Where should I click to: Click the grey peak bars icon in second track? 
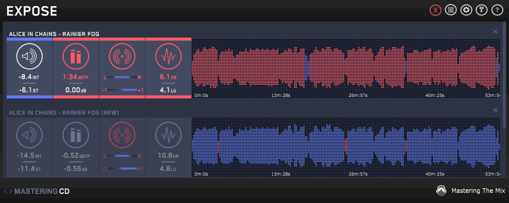coord(75,136)
